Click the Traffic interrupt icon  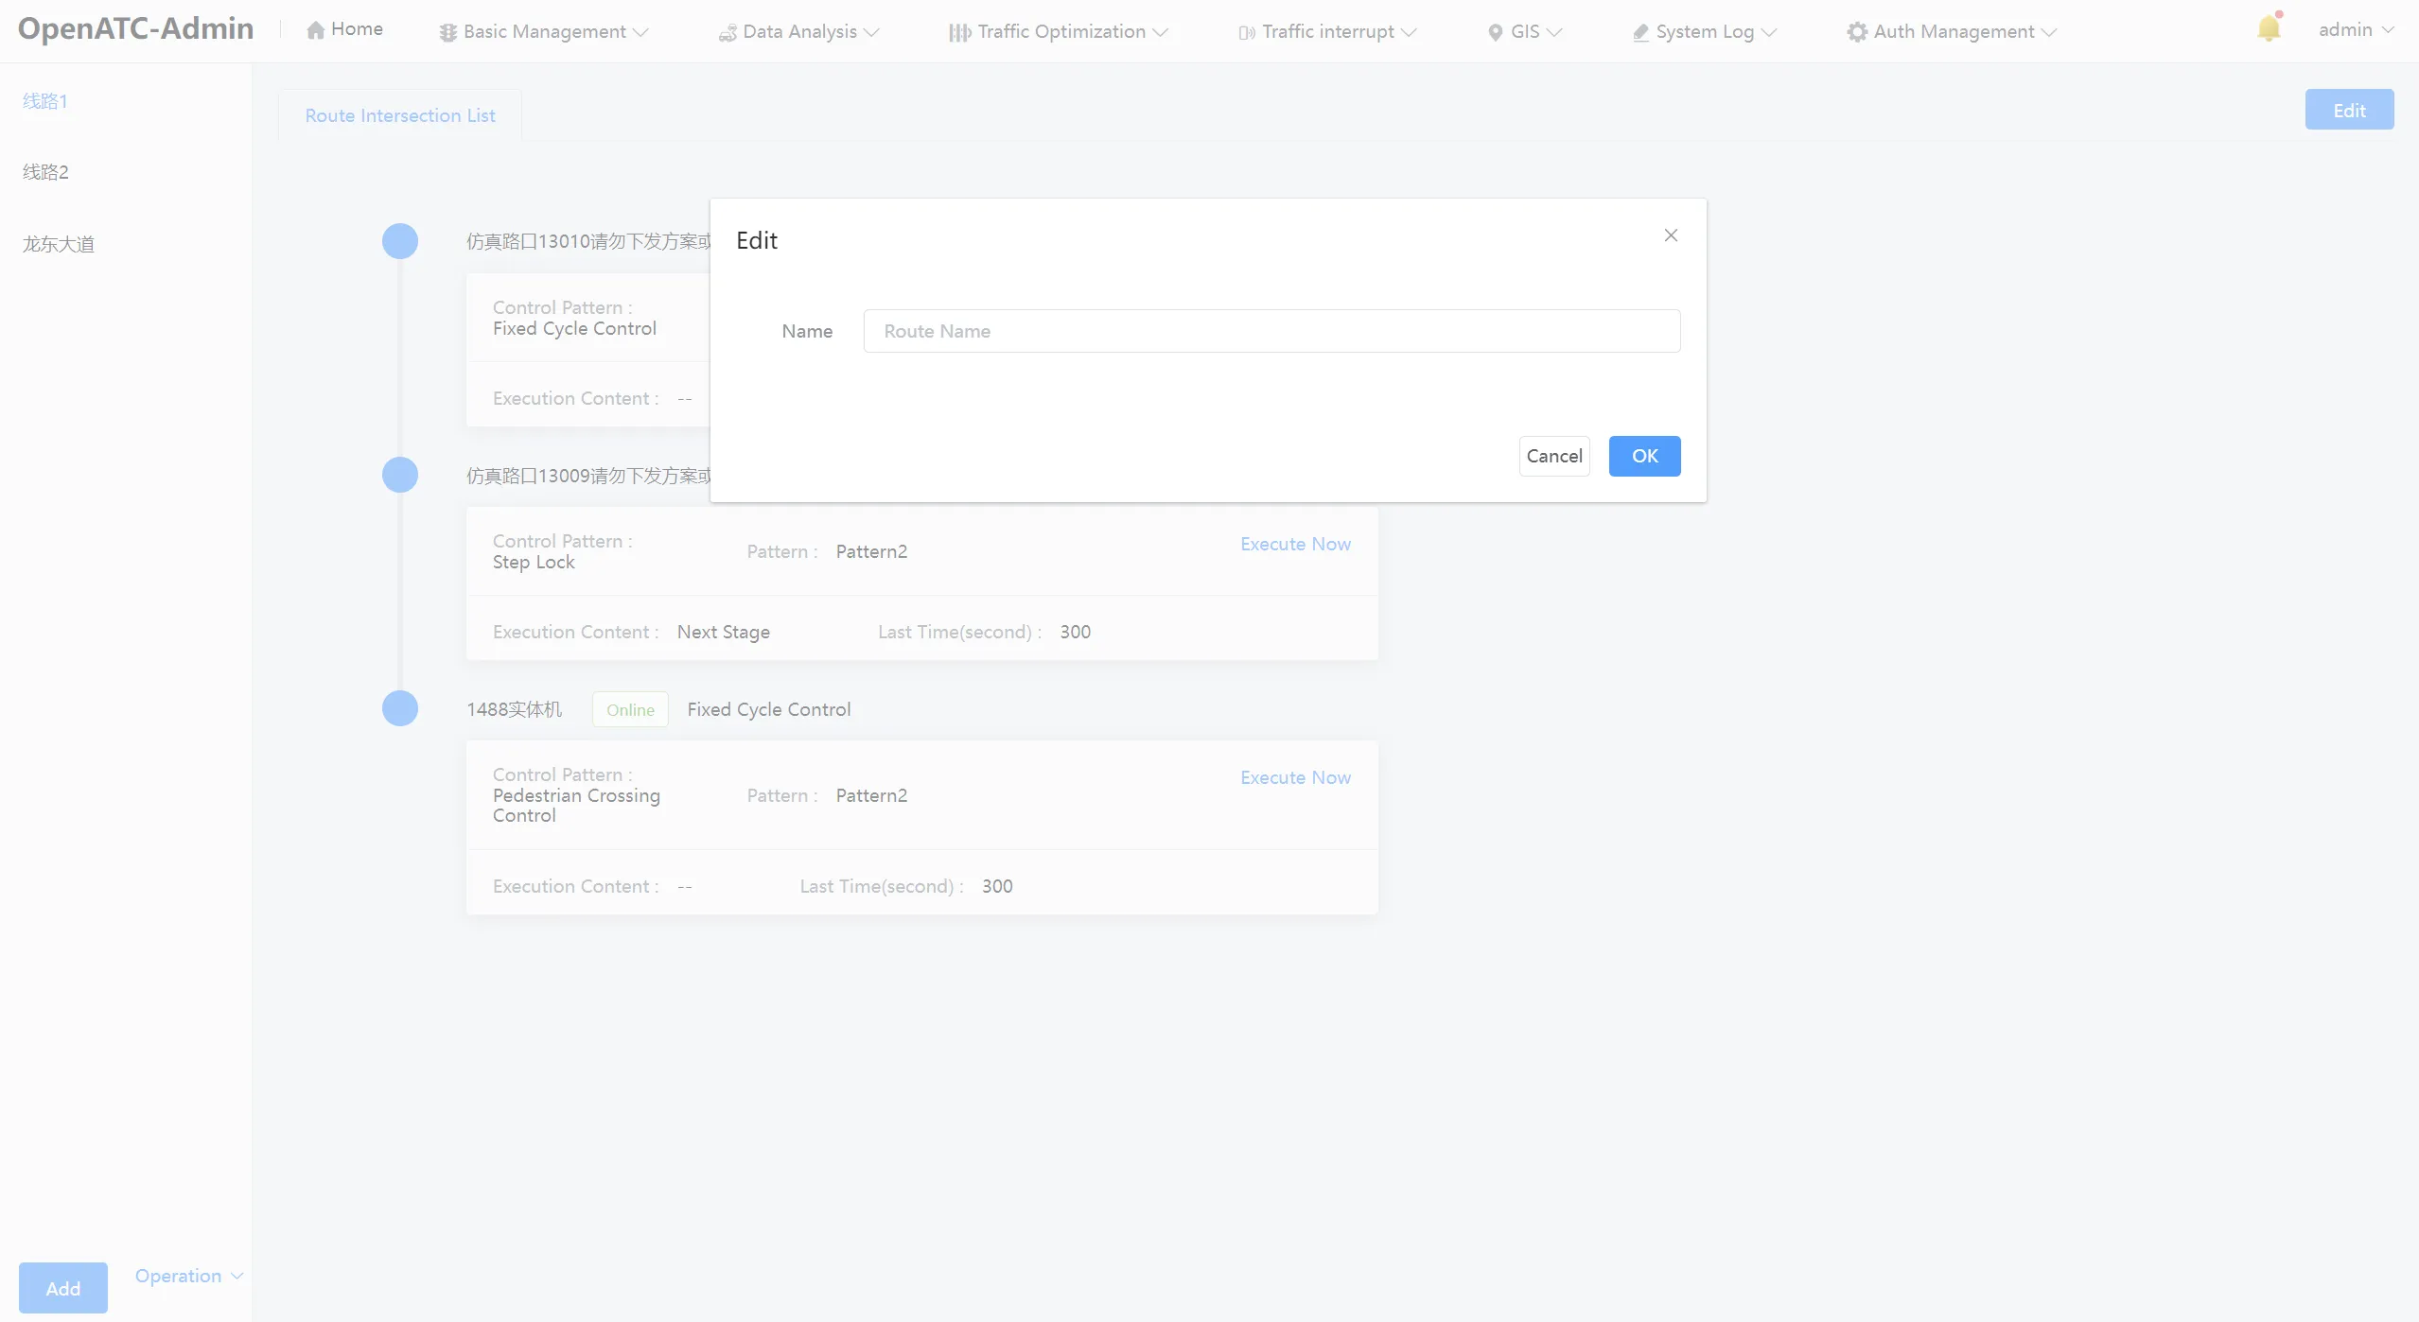(x=1247, y=33)
